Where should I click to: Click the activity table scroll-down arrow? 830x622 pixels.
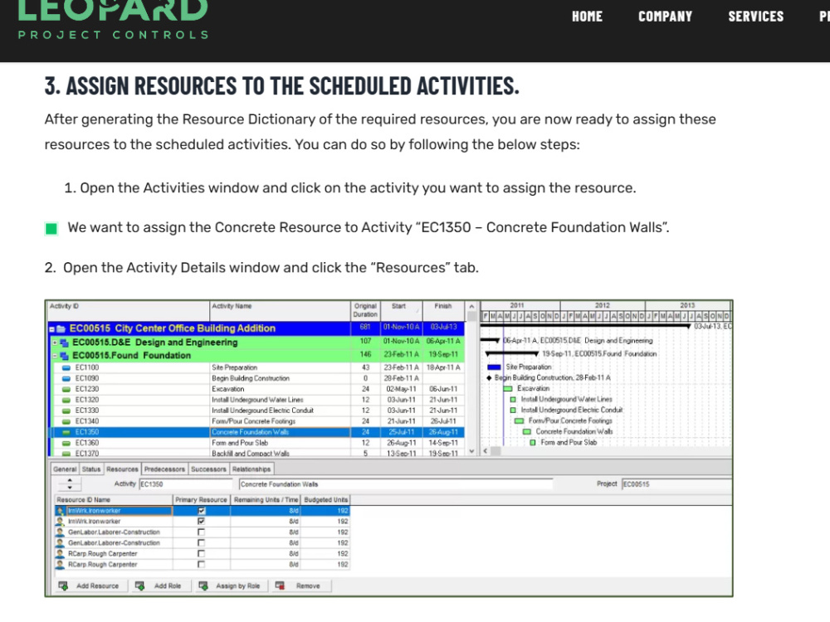click(471, 451)
